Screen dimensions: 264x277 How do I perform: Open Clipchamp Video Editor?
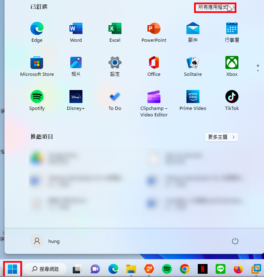point(154,103)
